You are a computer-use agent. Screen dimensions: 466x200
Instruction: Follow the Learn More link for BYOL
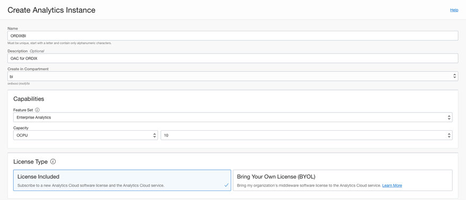[x=392, y=186]
